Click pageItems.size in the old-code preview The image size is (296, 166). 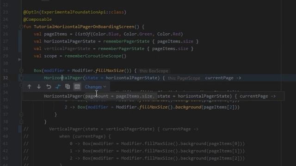134,96
